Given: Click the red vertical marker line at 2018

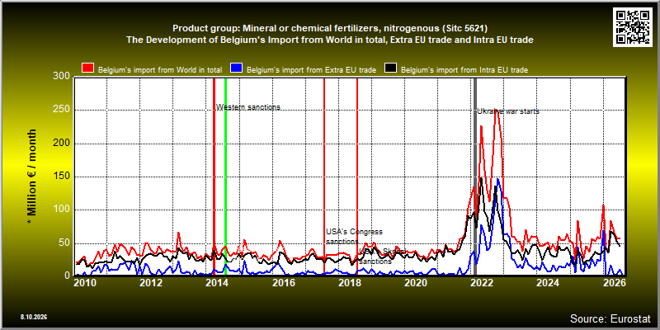Looking at the screenshot, I should click(x=357, y=177).
